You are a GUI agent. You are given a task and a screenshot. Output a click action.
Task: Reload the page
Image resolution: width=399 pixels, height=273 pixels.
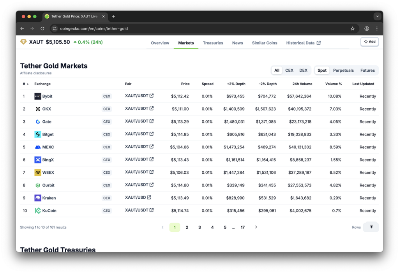[42, 28]
